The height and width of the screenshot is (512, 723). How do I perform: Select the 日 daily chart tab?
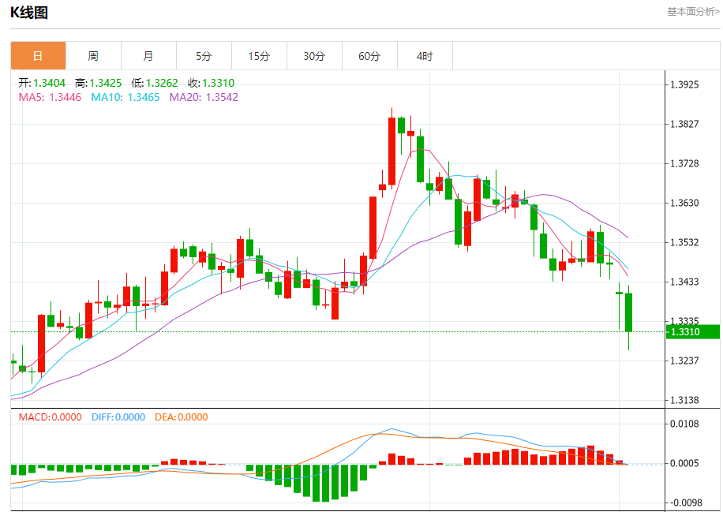(x=38, y=56)
